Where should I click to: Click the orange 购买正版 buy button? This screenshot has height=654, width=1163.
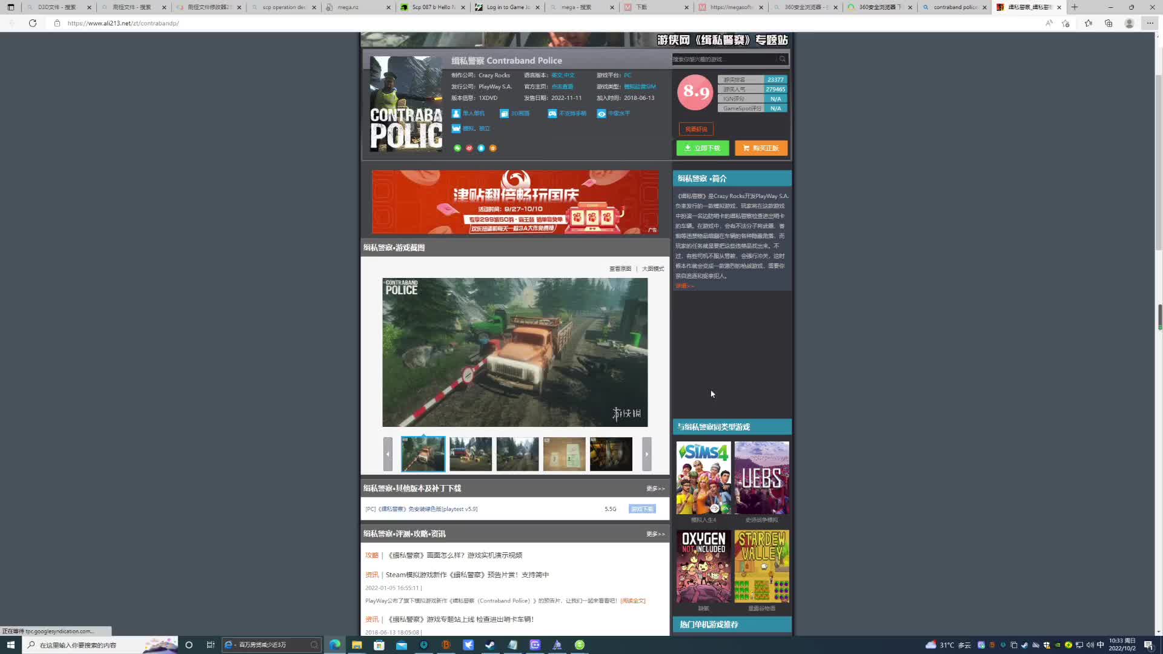tap(761, 148)
